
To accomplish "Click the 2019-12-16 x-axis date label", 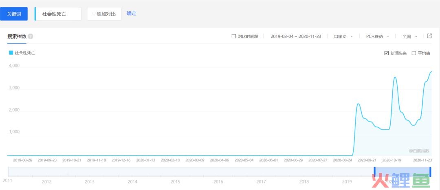I will click(x=121, y=160).
